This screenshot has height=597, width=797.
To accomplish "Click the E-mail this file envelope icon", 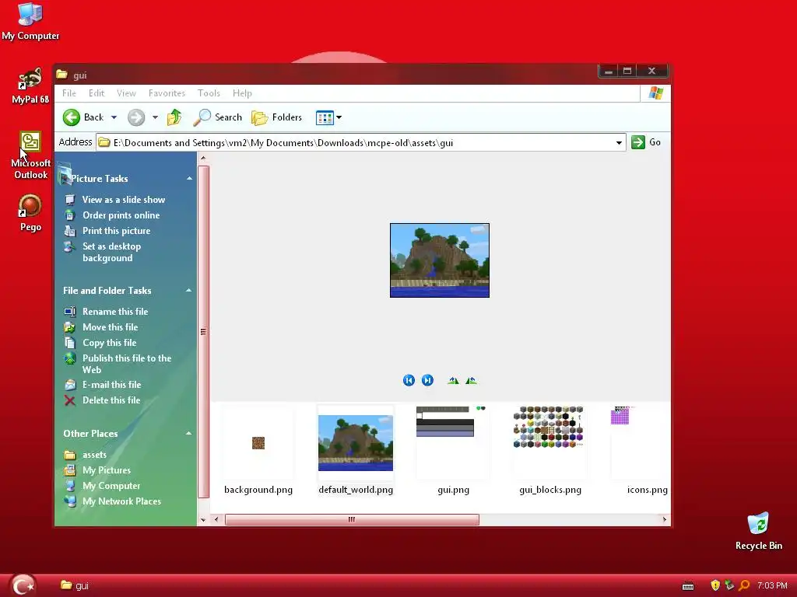I will click(x=69, y=385).
